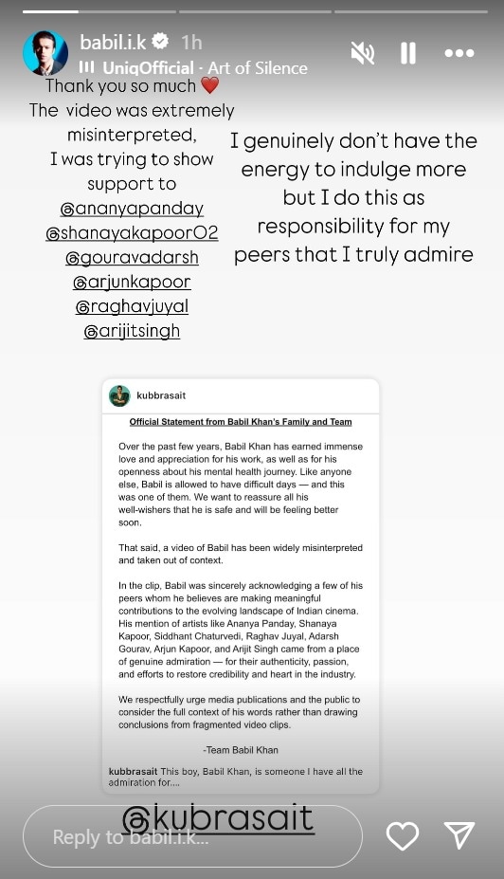Tap the verified badge beside babil.i.k

161,42
